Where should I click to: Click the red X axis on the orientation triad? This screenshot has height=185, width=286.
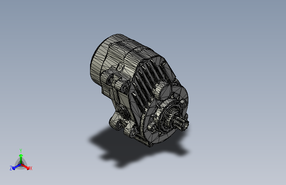coord(25,167)
